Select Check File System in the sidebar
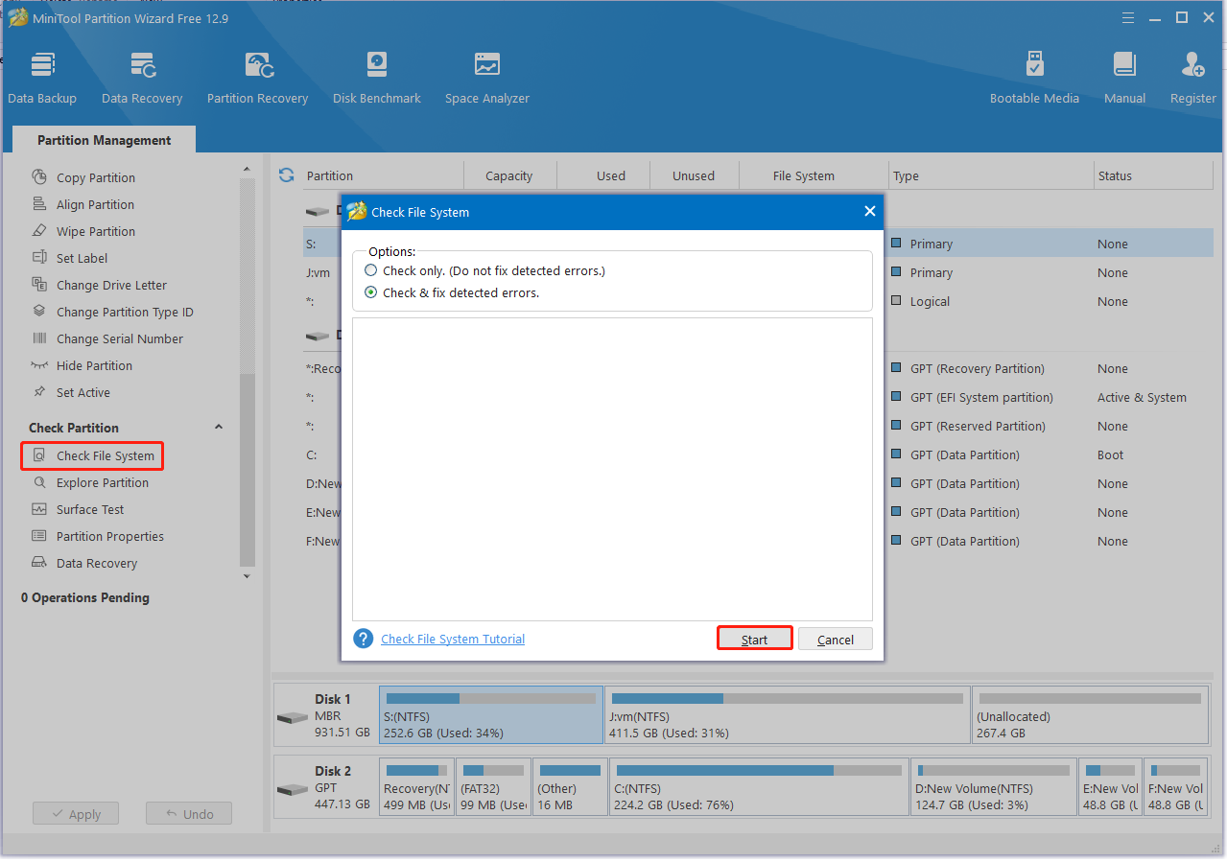Viewport: 1227px width, 862px height. coord(93,455)
